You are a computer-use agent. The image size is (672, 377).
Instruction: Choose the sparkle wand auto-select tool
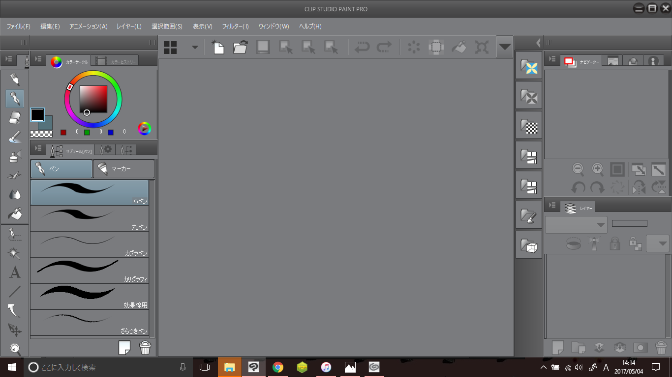15,253
